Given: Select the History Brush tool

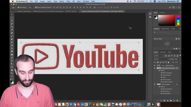Looking at the screenshot, I should (x=12, y=42).
